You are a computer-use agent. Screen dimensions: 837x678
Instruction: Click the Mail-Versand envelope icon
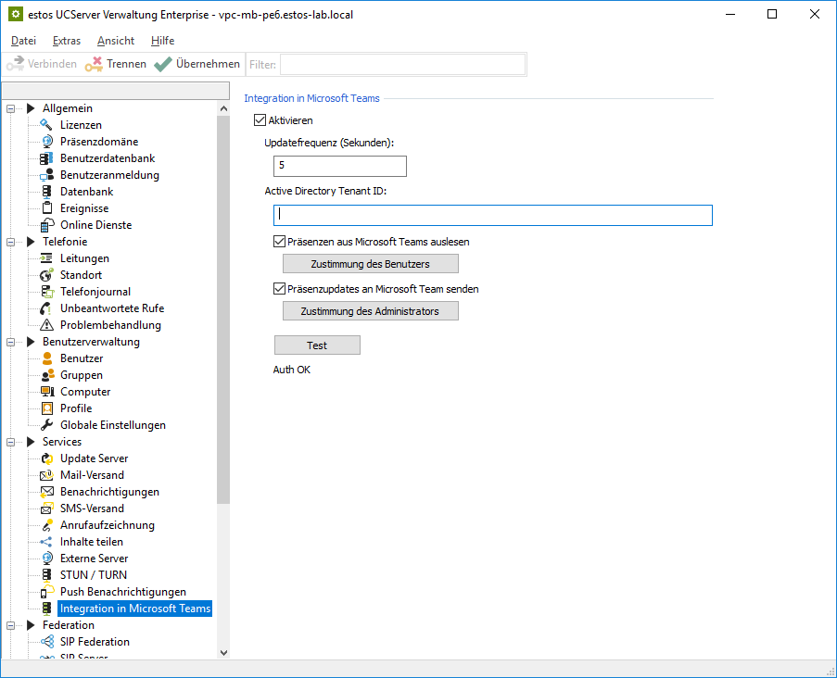46,475
